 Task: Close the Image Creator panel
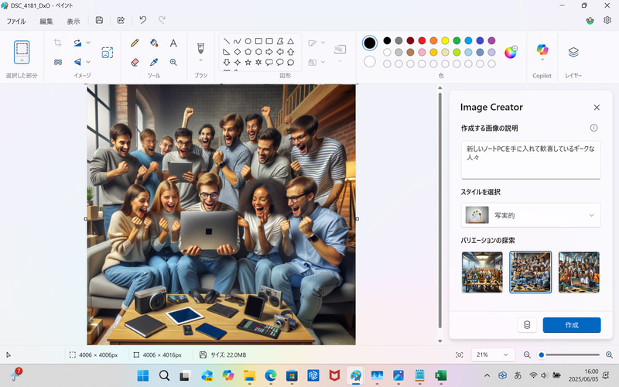coord(597,108)
